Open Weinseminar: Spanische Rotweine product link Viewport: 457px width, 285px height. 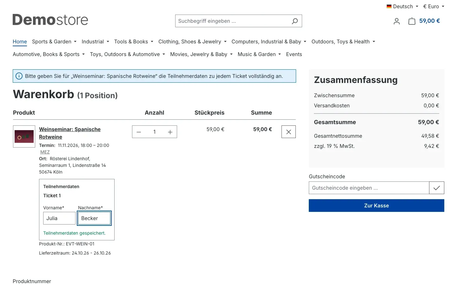click(x=70, y=133)
